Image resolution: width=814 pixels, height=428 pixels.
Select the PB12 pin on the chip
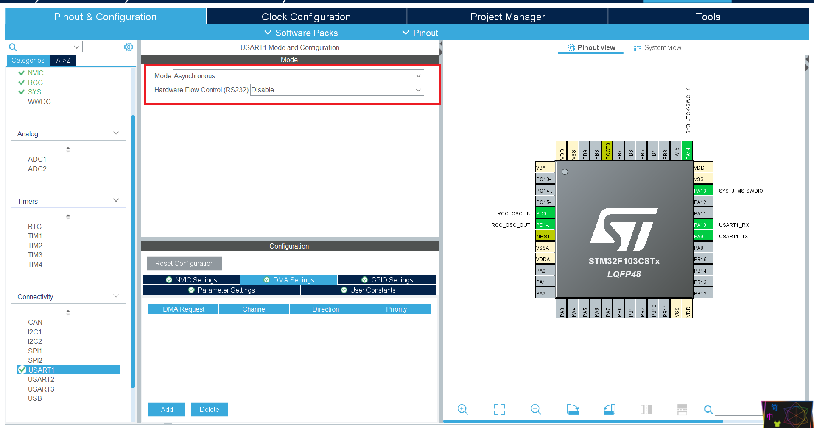pyautogui.click(x=703, y=293)
